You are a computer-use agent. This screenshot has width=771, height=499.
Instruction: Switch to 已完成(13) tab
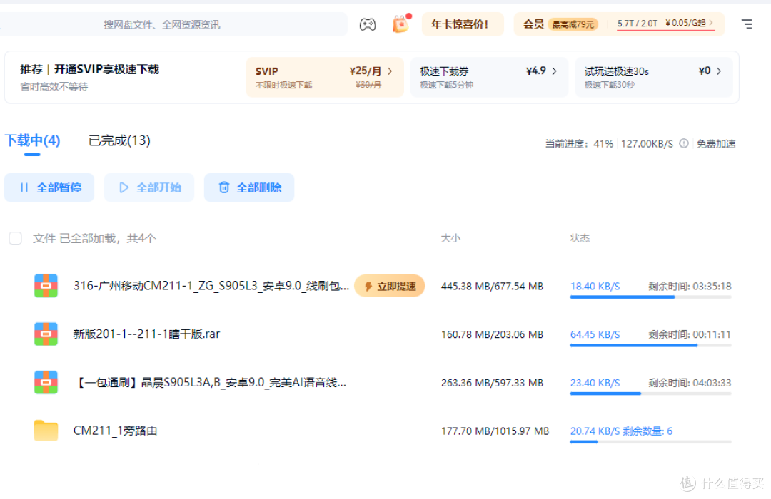point(119,141)
